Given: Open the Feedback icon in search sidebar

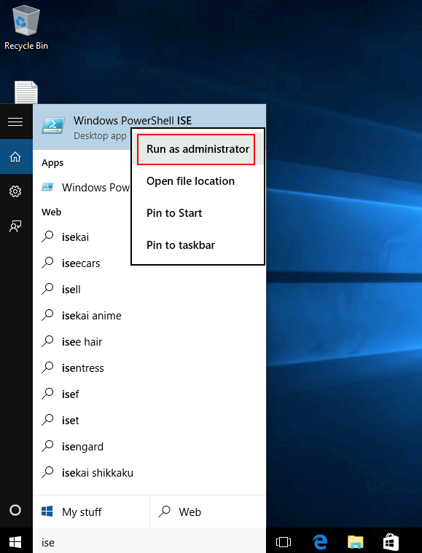Looking at the screenshot, I should click(15, 226).
